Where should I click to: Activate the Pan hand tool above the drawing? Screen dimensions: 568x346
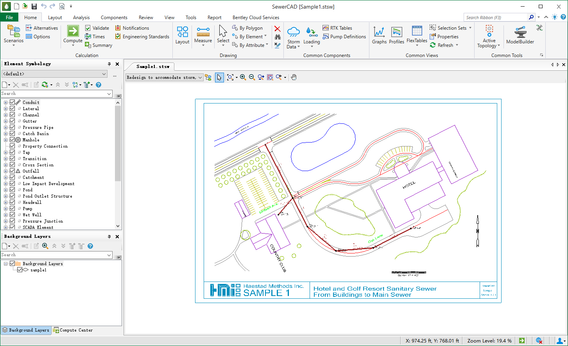point(293,77)
